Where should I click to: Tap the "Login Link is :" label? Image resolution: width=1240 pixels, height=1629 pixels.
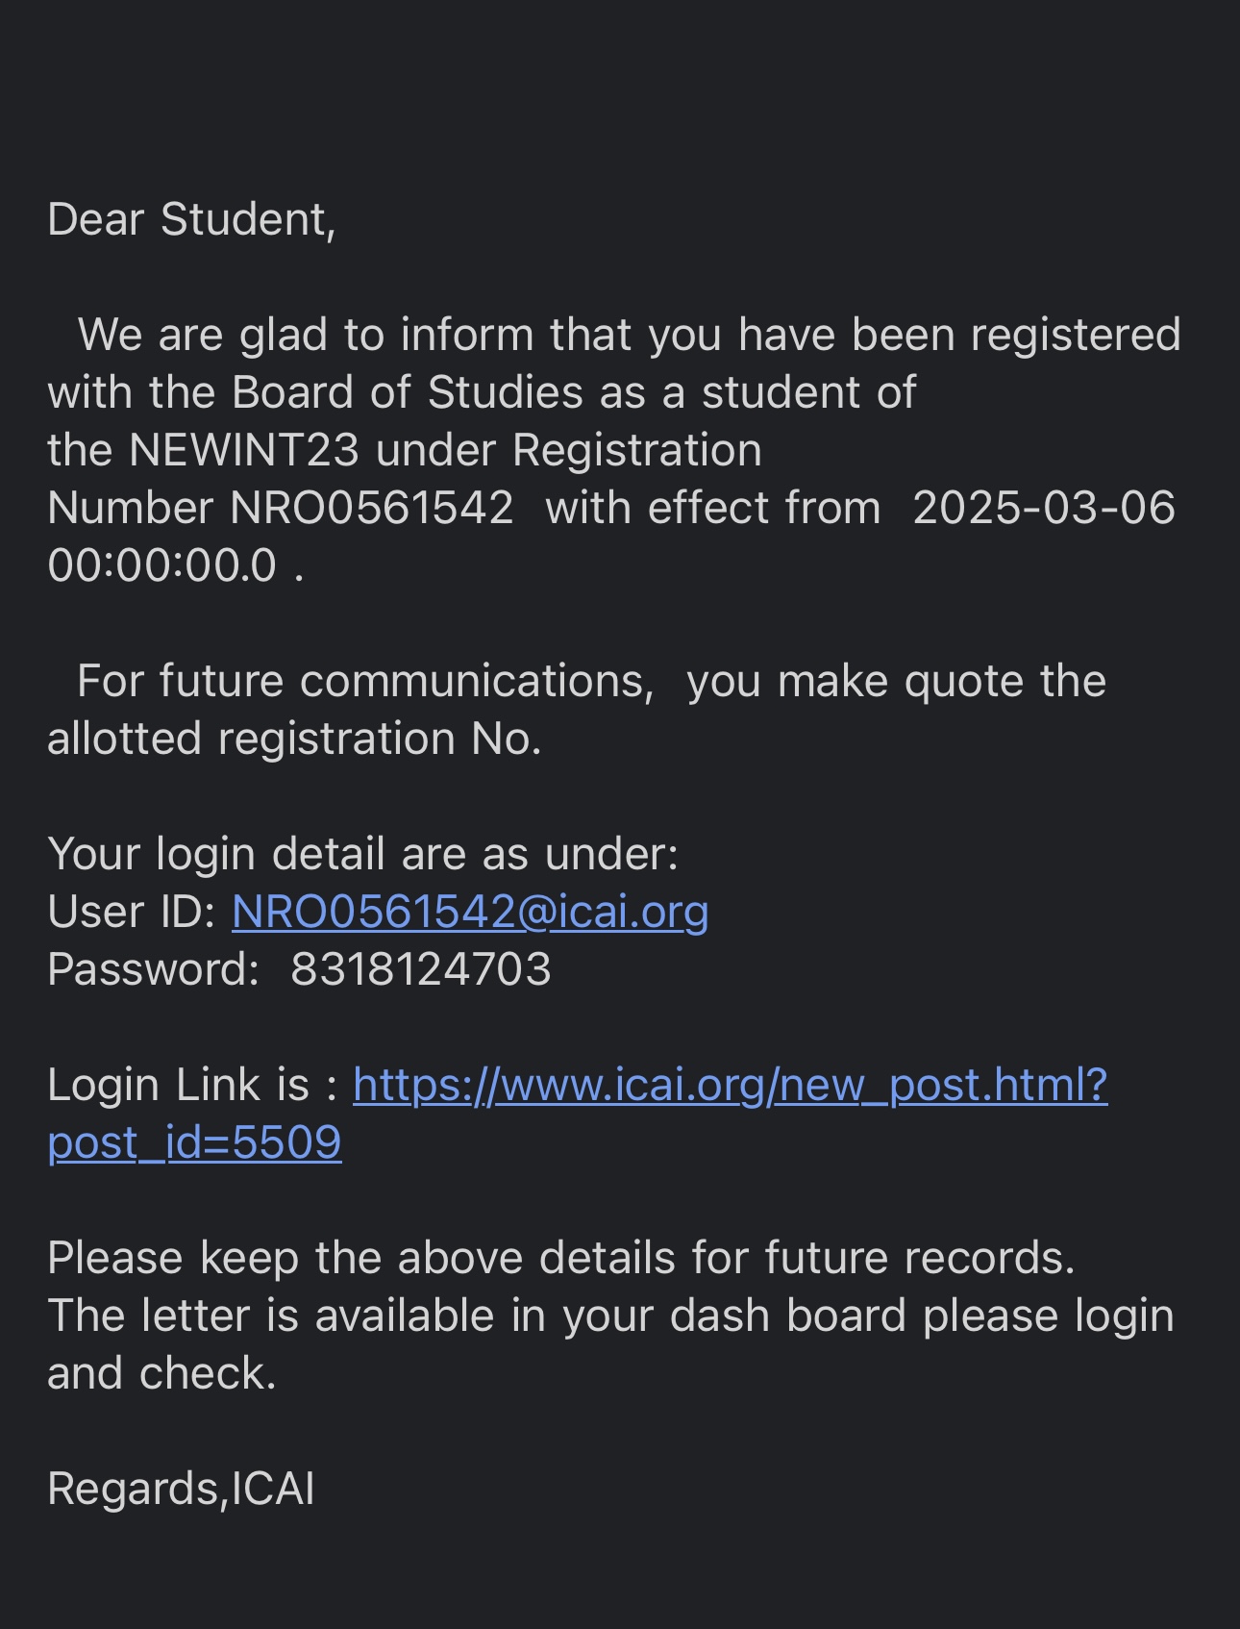pyautogui.click(x=192, y=1085)
